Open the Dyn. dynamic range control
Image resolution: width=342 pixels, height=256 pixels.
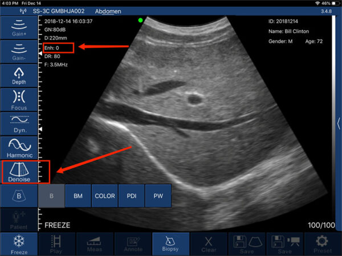click(x=19, y=122)
